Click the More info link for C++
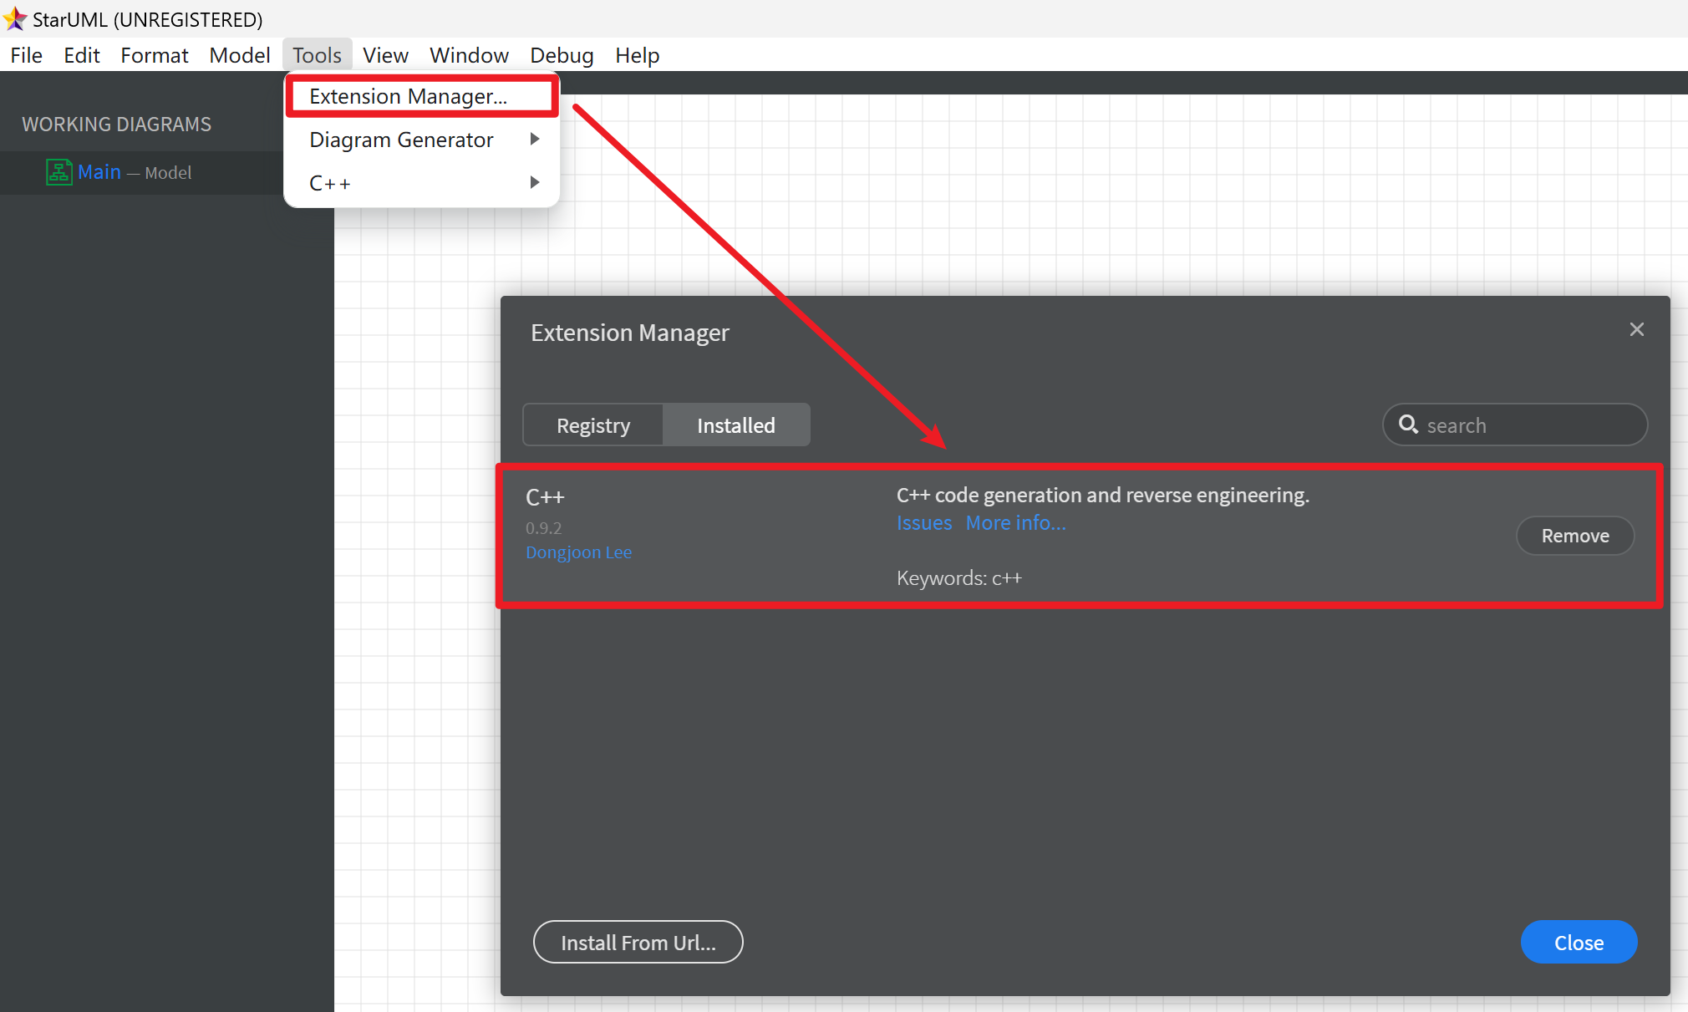1688x1012 pixels. pyautogui.click(x=1014, y=523)
